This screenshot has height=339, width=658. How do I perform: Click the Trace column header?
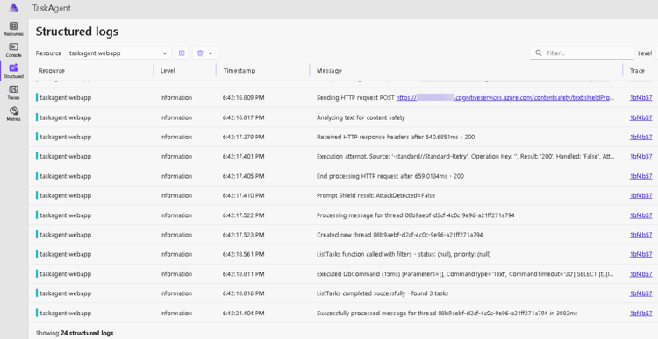(637, 71)
